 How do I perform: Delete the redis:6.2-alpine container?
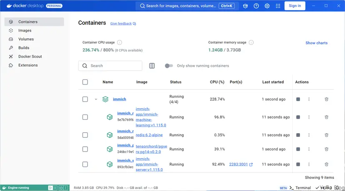[327, 135]
